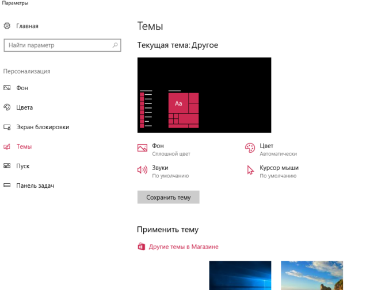370x290 pixels.
Task: Go to Цвета sidebar item
Action: (25, 107)
